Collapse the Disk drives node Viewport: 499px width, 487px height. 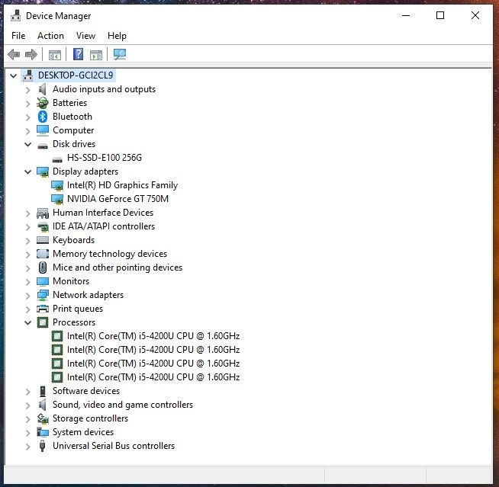[28, 144]
